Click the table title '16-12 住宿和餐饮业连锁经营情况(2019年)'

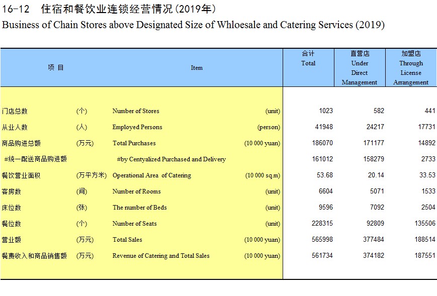(109, 9)
